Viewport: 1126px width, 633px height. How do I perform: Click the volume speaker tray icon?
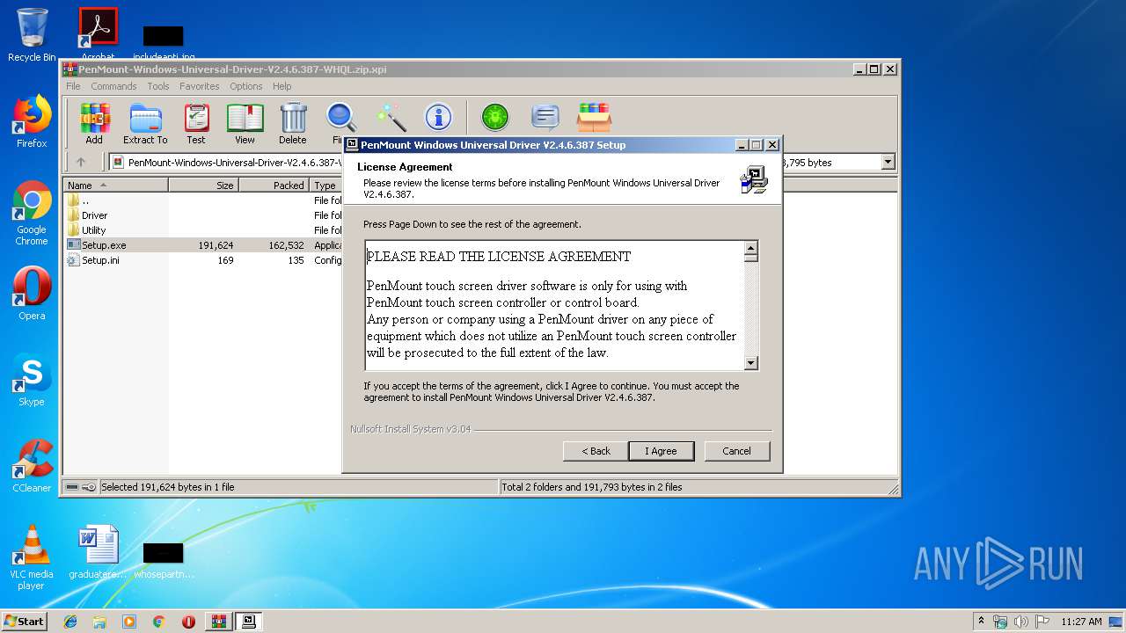pyautogui.click(x=1021, y=622)
